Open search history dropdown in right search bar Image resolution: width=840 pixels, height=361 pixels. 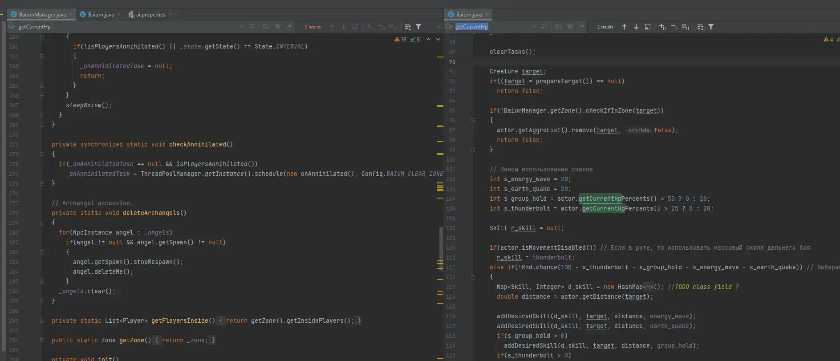point(449,27)
